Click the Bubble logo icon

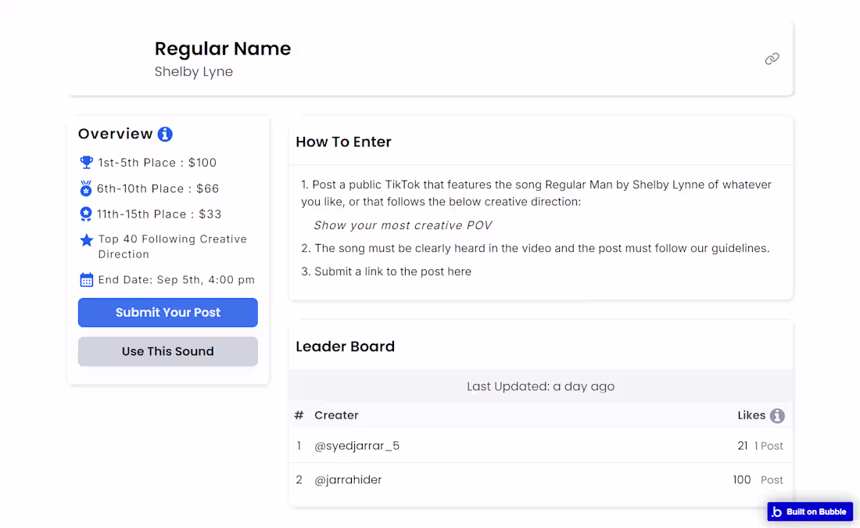tap(776, 512)
